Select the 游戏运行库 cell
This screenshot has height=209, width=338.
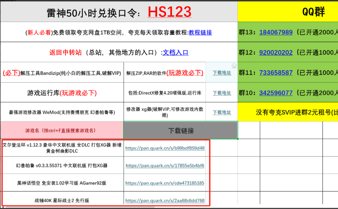click(62, 93)
